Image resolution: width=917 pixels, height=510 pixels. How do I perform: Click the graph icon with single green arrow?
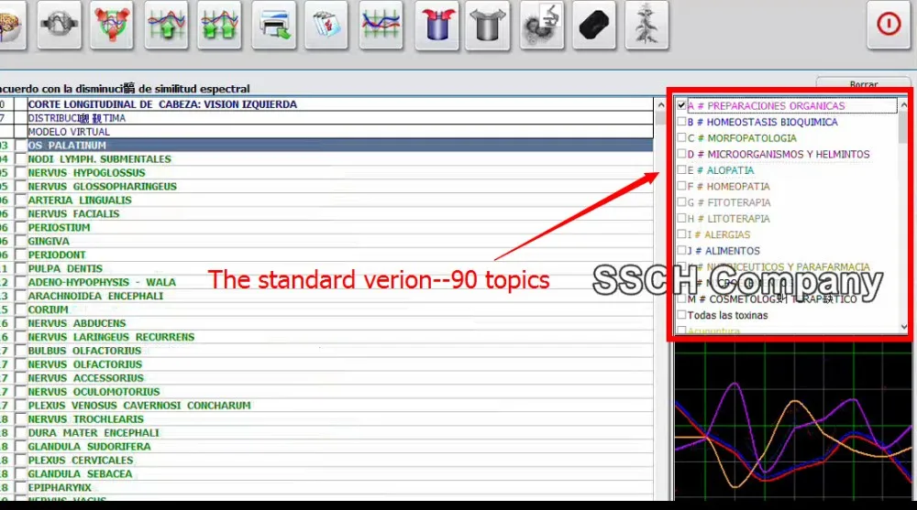166,25
